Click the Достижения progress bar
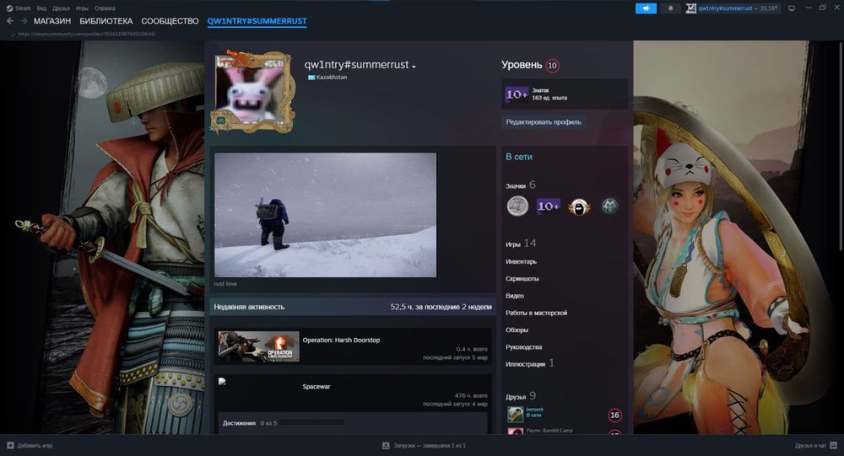844x456 pixels. coord(311,422)
